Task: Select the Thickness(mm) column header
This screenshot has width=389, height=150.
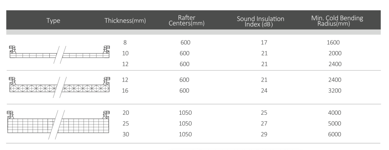Action: [x=125, y=20]
